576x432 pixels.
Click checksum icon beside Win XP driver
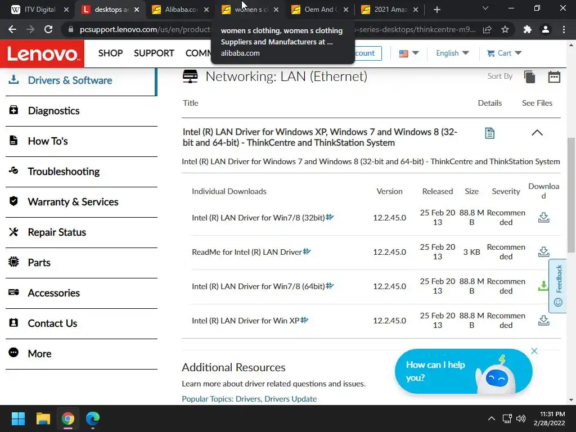(x=304, y=320)
